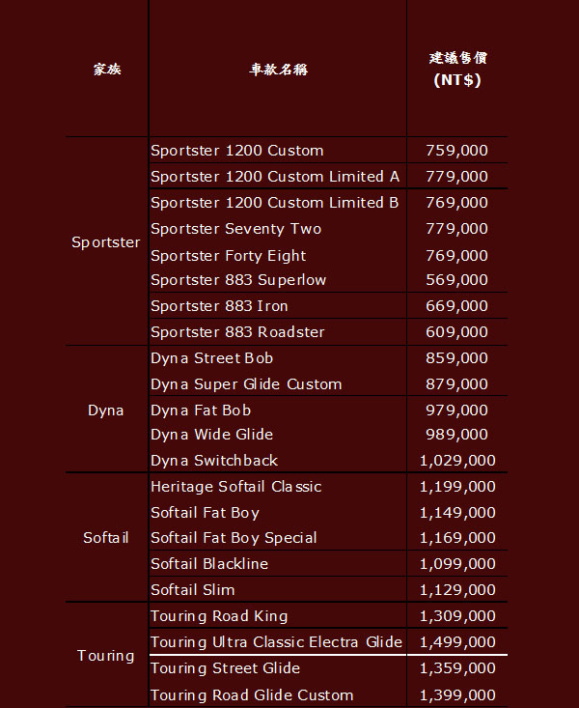Click the Touring Ultra Classic Electra Glide cell
The width and height of the screenshot is (579, 708).
276,642
